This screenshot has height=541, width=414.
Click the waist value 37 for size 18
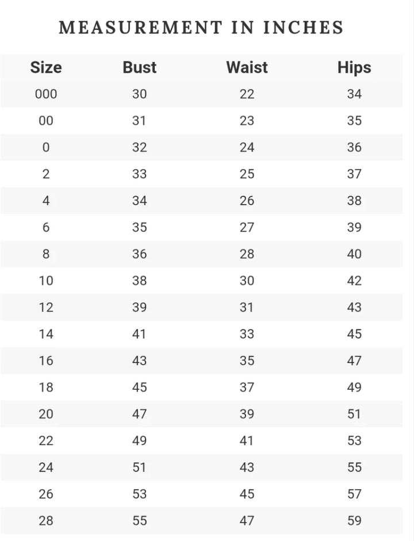247,387
